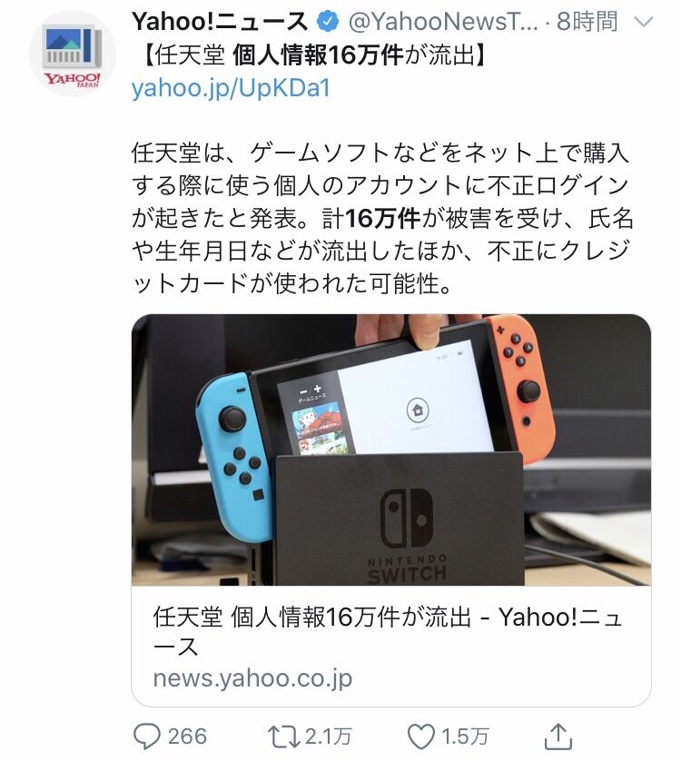Open the yahoo.jp/UpKDa1 link
This screenshot has width=681, height=761.
click(x=231, y=88)
